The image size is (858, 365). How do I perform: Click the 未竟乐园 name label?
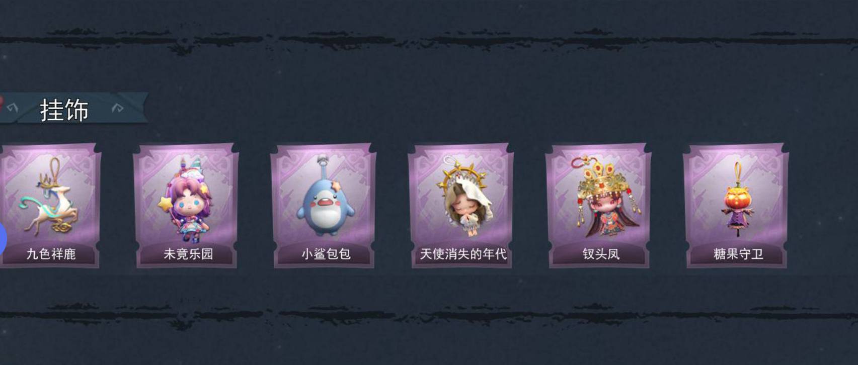coord(188,254)
